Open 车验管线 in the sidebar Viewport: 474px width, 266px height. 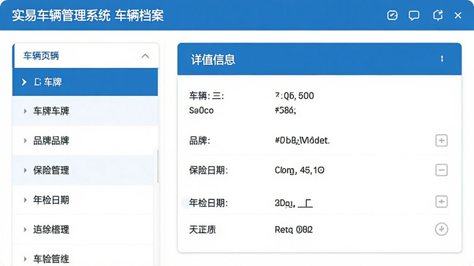pos(83,256)
